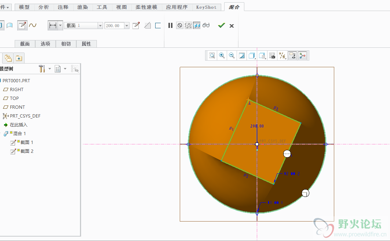Click the zoom in icon
390x241 pixels.
click(222, 55)
